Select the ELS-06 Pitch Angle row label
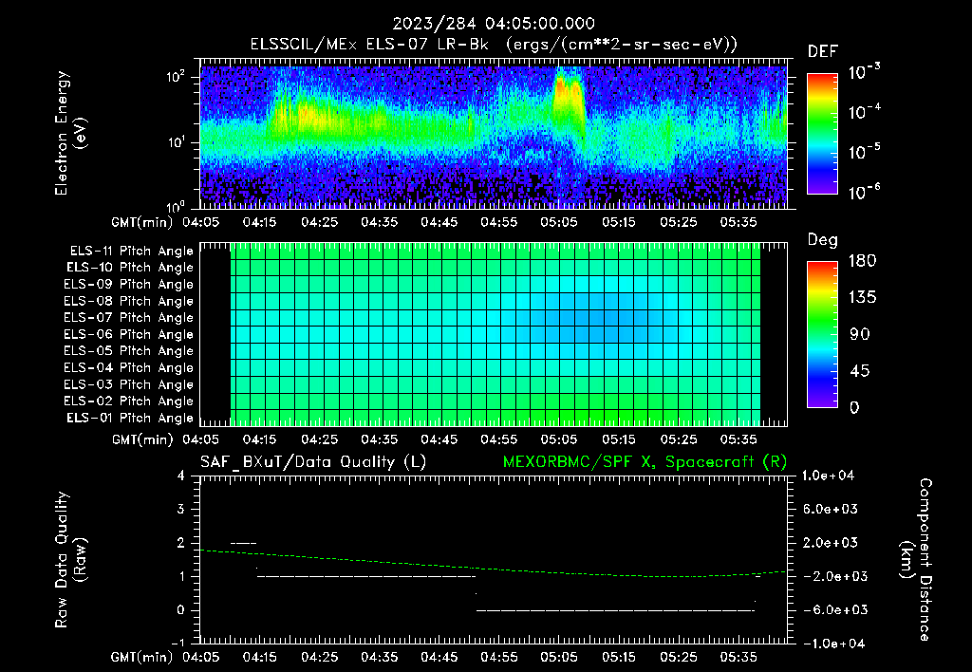The height and width of the screenshot is (672, 972). [x=128, y=335]
